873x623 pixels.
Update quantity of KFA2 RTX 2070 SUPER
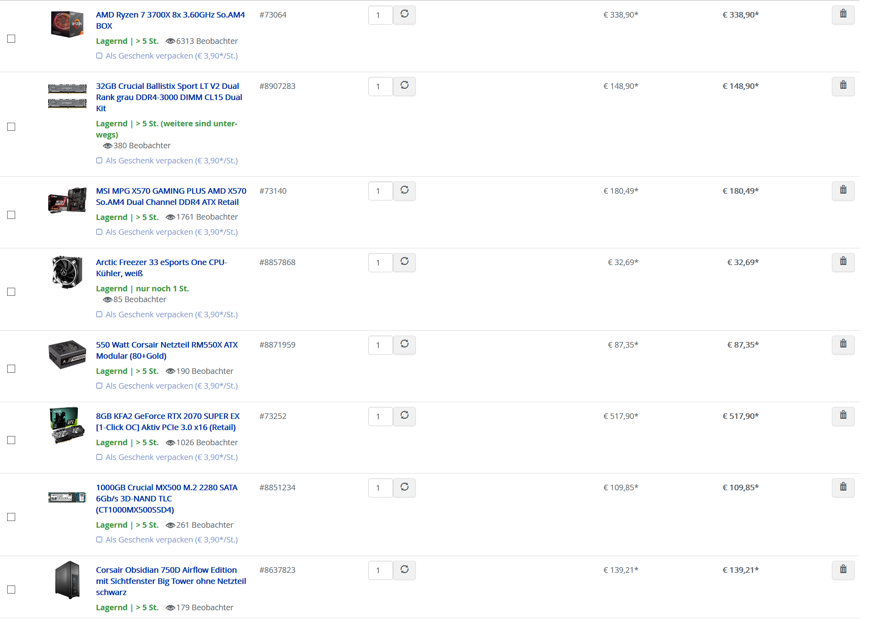(404, 416)
